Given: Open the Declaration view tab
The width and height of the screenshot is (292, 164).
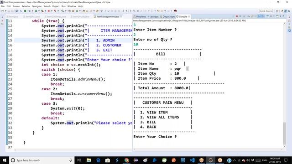Looking at the screenshot, I should coord(167,16).
